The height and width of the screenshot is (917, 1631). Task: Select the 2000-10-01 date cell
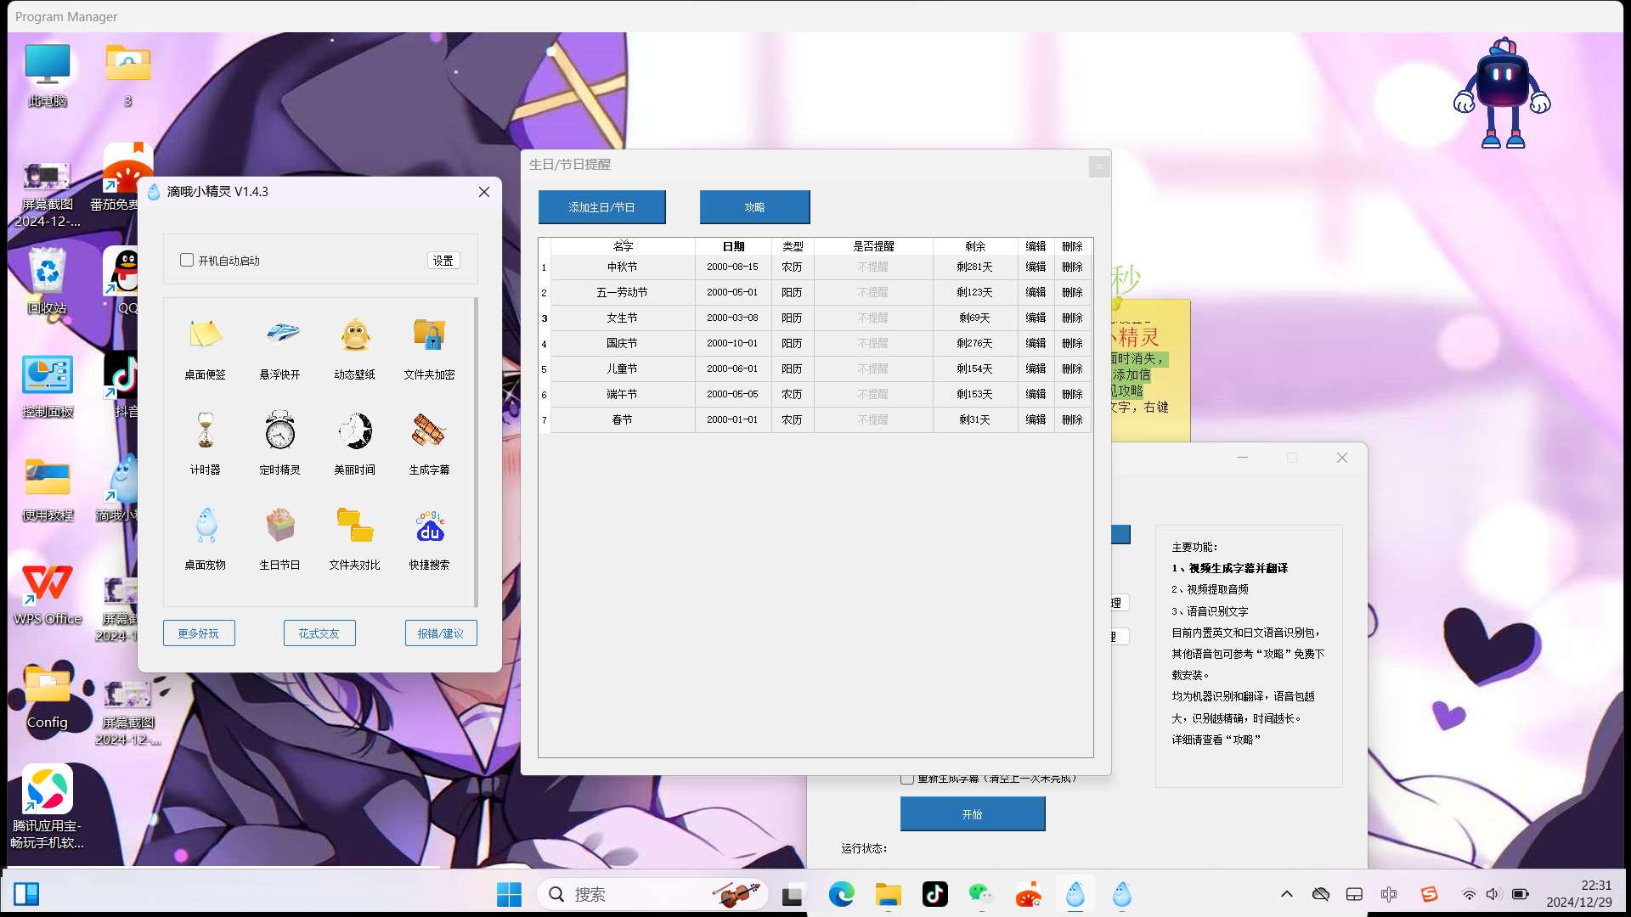point(732,343)
